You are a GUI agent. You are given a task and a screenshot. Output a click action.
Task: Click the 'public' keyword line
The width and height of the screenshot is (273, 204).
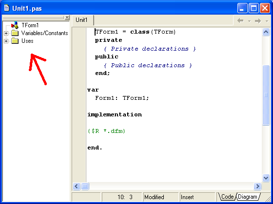coord(107,56)
